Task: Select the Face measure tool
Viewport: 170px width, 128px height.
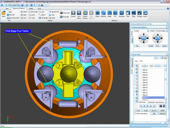Action: click(x=128, y=14)
